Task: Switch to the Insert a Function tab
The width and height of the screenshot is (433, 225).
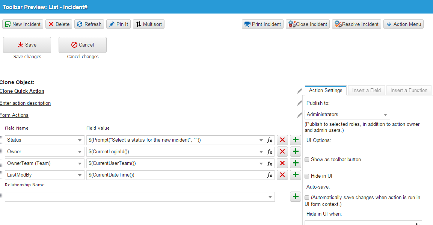Action: [x=409, y=91]
